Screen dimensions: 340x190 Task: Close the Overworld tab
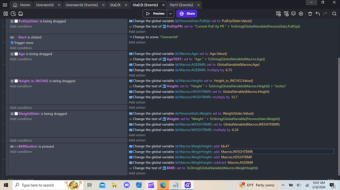[59, 5]
